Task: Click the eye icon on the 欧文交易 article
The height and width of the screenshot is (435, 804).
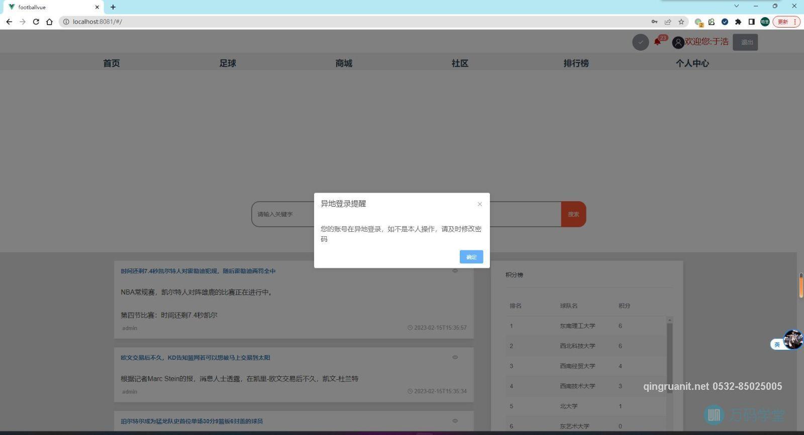Action: [x=455, y=357]
